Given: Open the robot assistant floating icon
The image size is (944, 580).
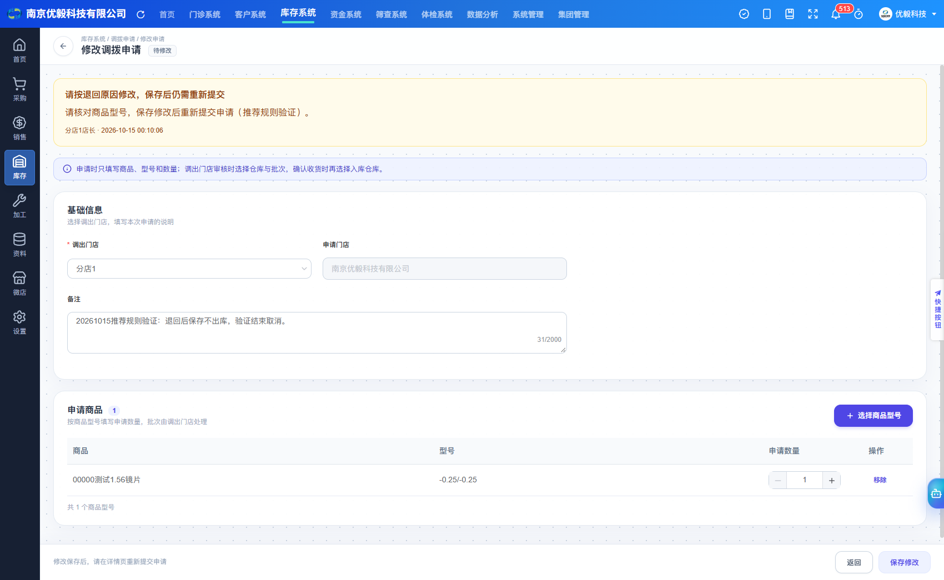Looking at the screenshot, I should coord(936,493).
